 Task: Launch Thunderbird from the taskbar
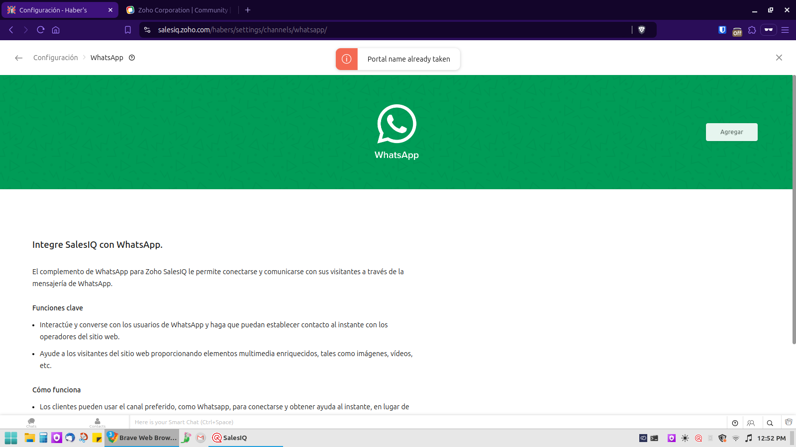coord(70,438)
